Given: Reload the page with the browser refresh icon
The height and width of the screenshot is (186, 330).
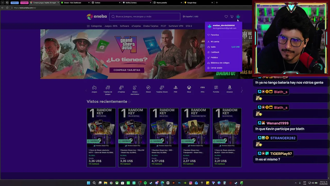Looking at the screenshot, I should (x=7, y=8).
